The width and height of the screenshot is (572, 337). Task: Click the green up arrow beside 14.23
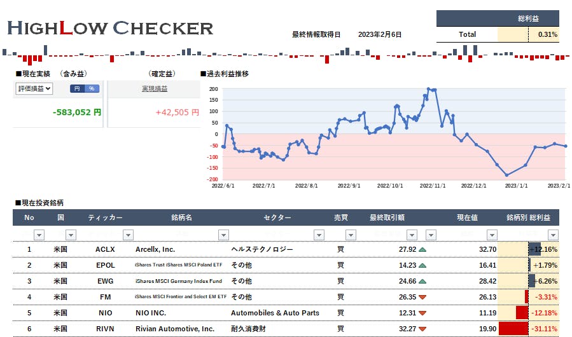[x=423, y=265]
